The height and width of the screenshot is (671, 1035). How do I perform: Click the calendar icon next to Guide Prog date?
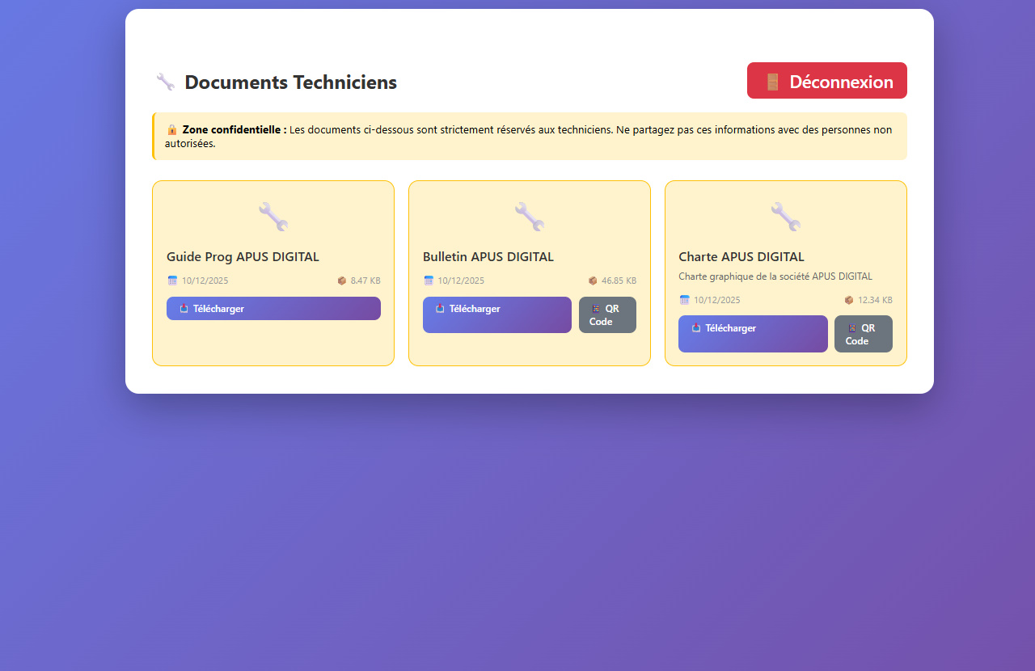tap(171, 281)
